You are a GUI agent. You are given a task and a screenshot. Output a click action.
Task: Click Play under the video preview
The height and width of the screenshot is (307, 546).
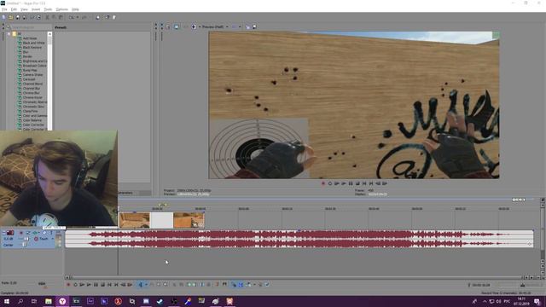[x=344, y=183]
